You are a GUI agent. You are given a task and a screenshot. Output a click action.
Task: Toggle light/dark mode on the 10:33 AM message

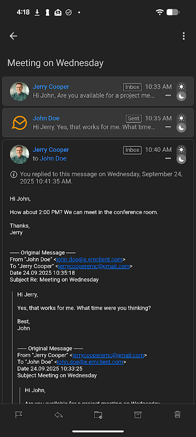(x=181, y=91)
